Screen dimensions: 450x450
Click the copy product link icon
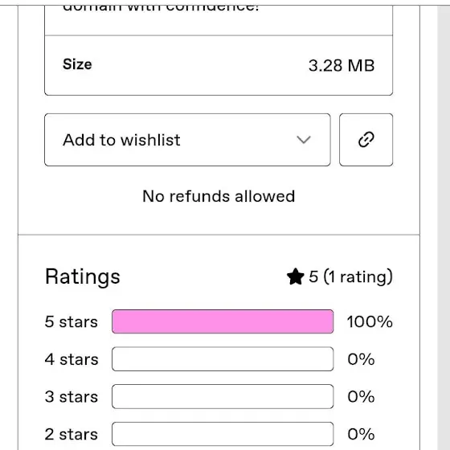(x=366, y=140)
